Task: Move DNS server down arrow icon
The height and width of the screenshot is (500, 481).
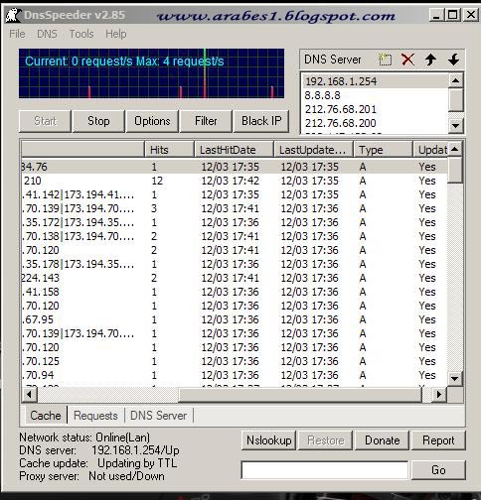Action: 453,60
